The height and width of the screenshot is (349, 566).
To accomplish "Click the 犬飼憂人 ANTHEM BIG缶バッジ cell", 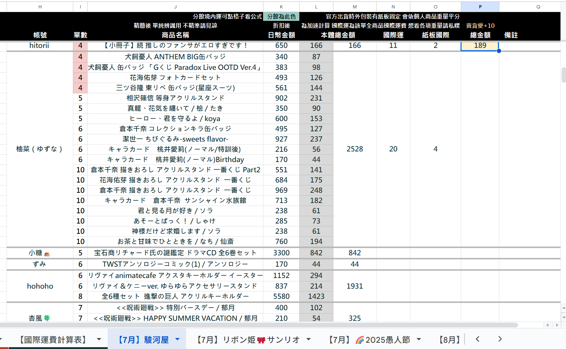I will (175, 57).
